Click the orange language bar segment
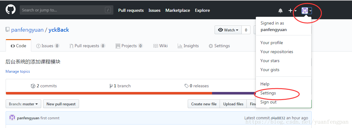Viewport: 352px width, 128px height. click(109, 93)
